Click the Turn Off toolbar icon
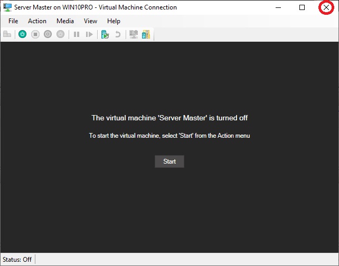This screenshot has height=266, width=339. click(x=35, y=34)
